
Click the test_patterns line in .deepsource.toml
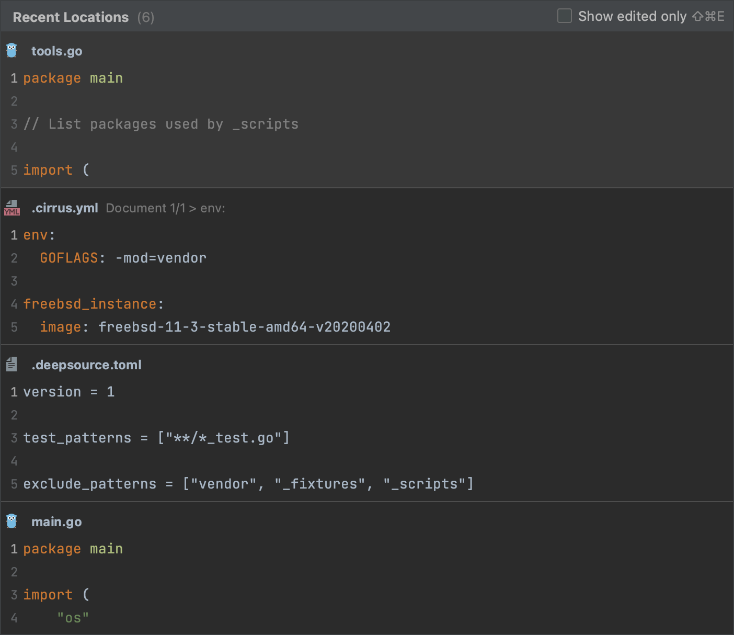click(156, 438)
